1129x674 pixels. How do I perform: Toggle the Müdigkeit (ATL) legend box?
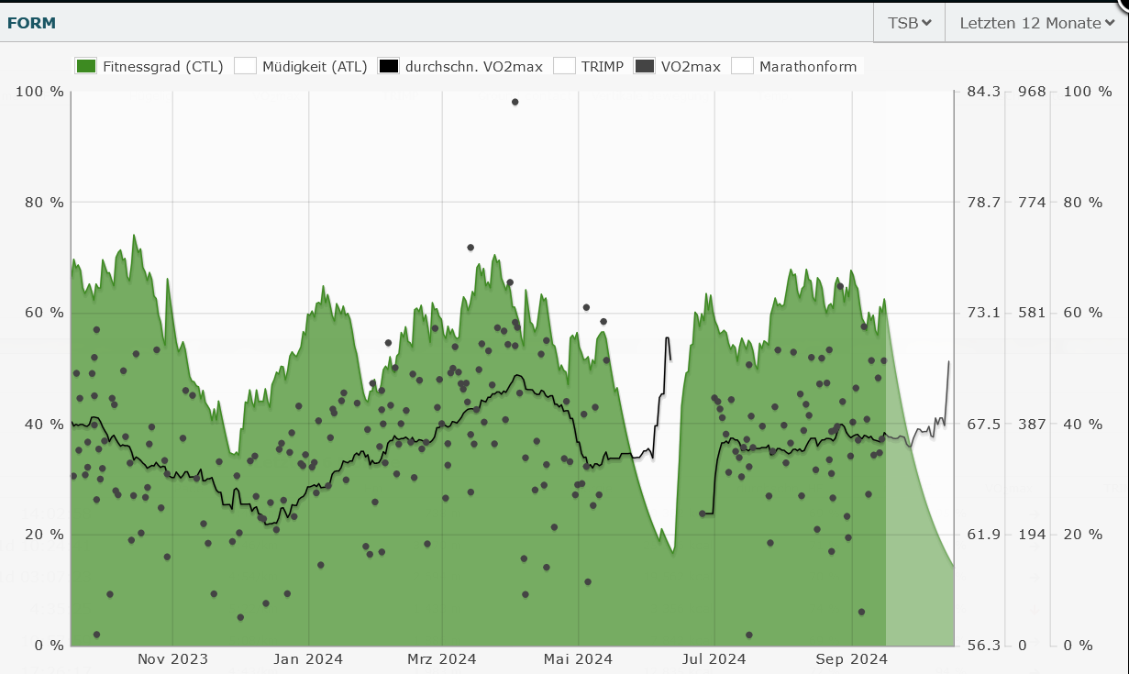pyautogui.click(x=245, y=66)
